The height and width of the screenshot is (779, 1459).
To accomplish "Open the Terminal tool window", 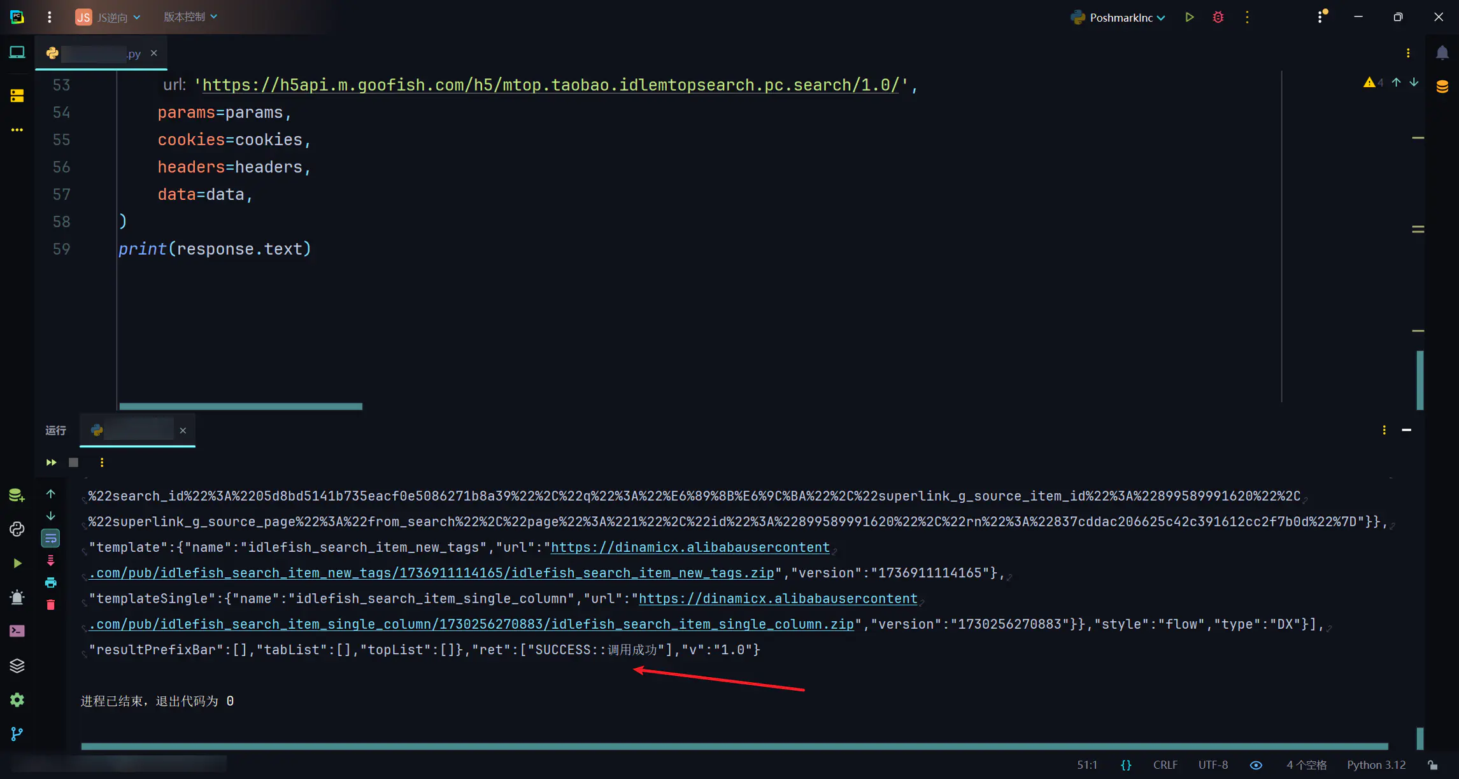I will tap(17, 631).
